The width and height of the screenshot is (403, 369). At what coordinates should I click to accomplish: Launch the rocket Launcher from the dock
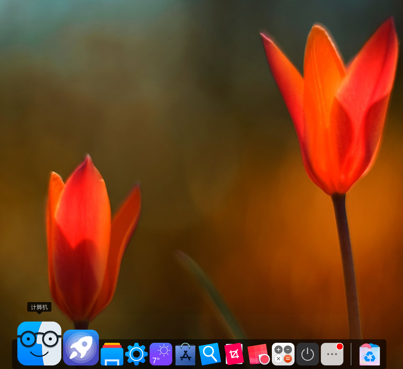(81, 347)
